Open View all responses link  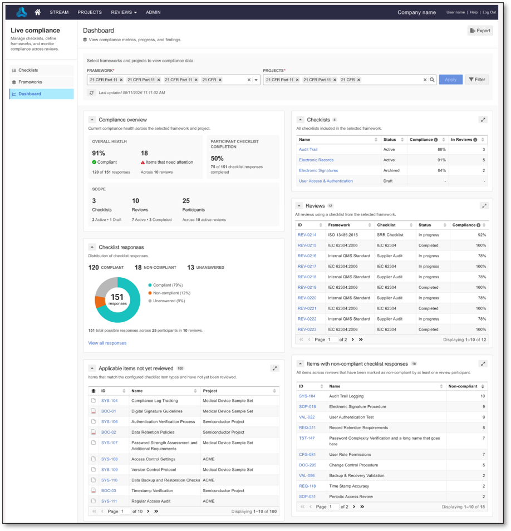107,343
